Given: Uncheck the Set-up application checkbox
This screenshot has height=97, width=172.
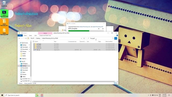Looking at the screenshot, I should (x=34, y=50).
